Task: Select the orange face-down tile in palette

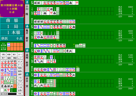Action: point(15,86)
